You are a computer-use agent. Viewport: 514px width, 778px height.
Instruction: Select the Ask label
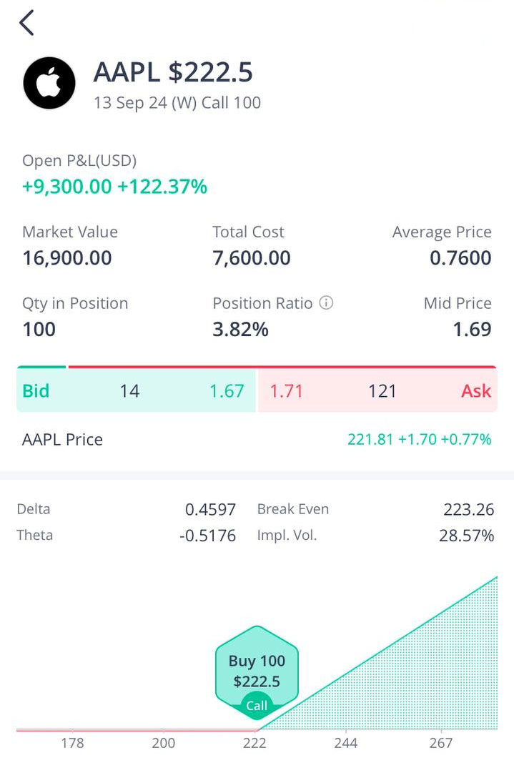pyautogui.click(x=476, y=391)
